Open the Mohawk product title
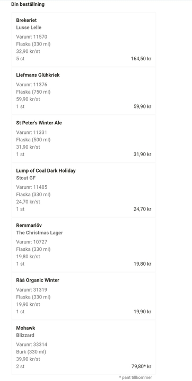This screenshot has height=381, width=192. (25, 328)
